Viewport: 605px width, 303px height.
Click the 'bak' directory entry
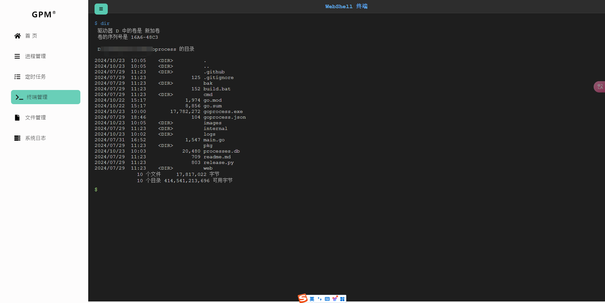(208, 83)
